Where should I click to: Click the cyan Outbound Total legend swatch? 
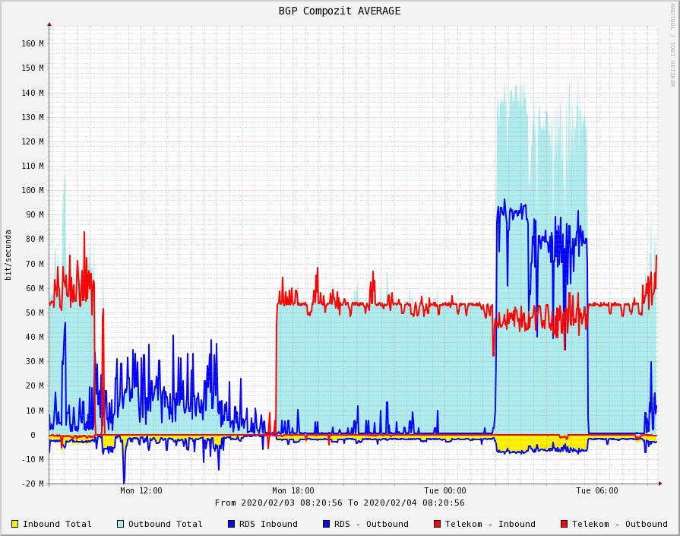pyautogui.click(x=120, y=524)
